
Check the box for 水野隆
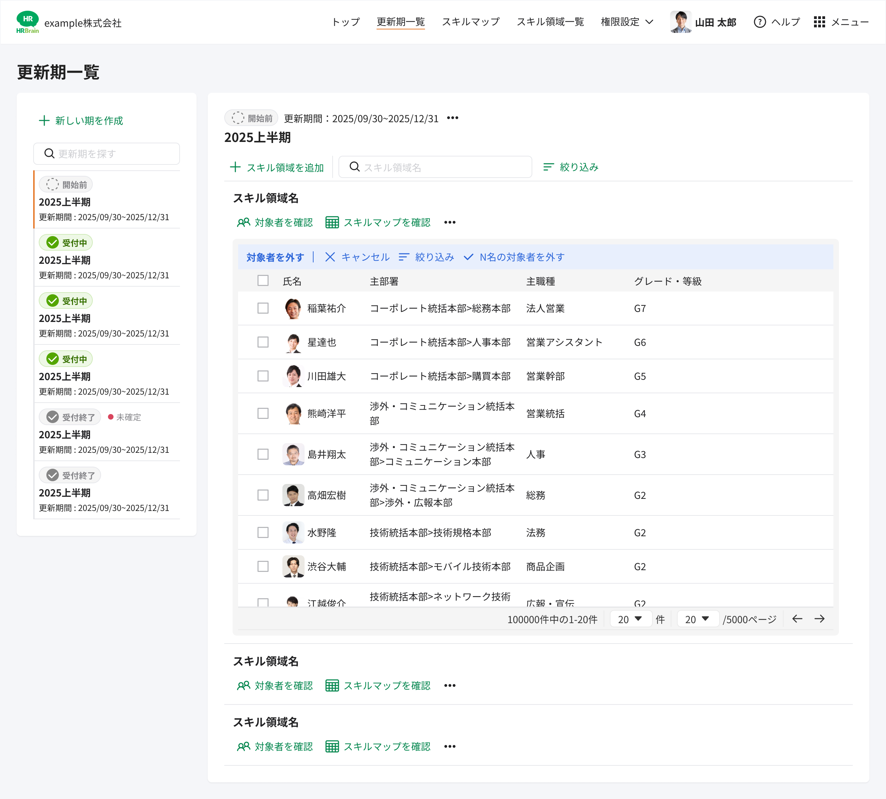pos(263,532)
